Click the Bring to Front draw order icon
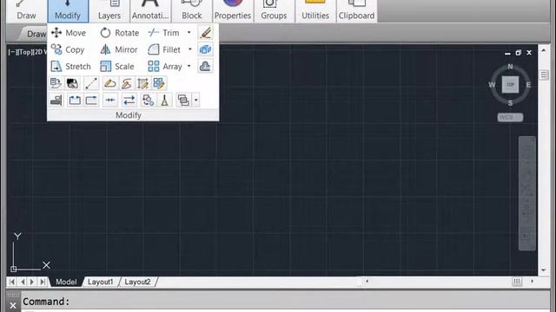This screenshot has width=556, height=312. [x=183, y=101]
